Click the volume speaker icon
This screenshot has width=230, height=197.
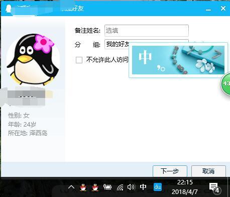click(x=131, y=187)
